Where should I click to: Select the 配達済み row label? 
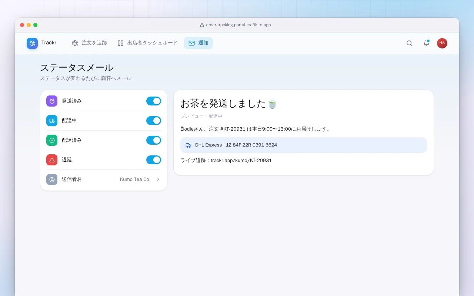coord(72,140)
